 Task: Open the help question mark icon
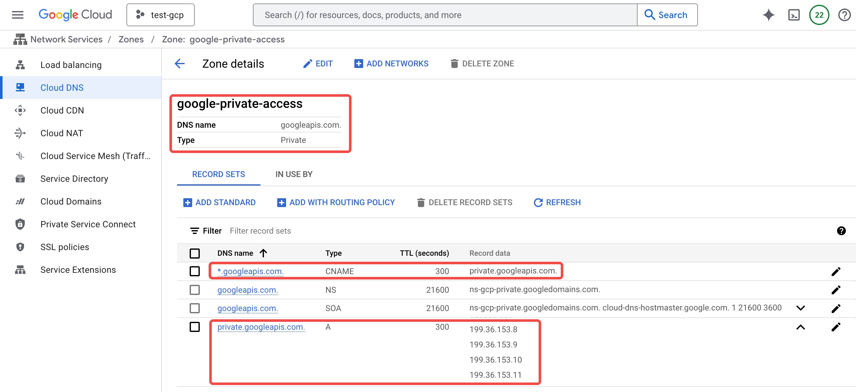point(844,15)
